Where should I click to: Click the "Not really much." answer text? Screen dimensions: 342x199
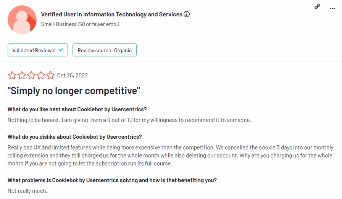click(27, 191)
